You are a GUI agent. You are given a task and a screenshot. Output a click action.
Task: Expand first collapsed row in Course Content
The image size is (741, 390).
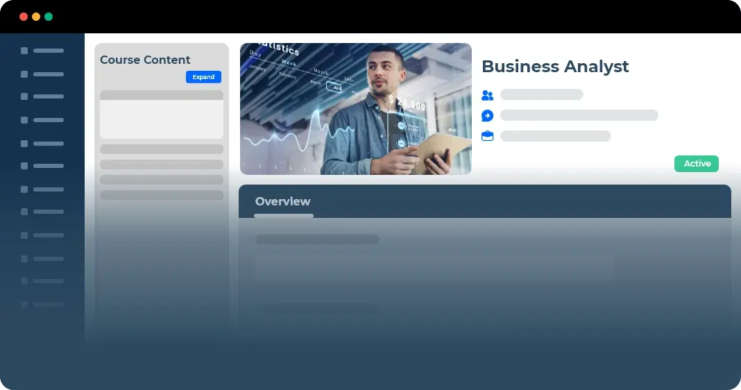[161, 149]
